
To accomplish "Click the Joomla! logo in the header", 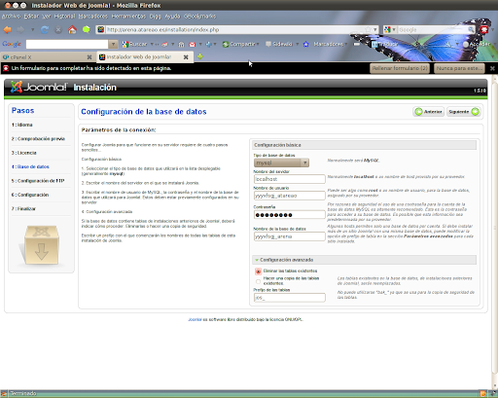I will [x=38, y=87].
